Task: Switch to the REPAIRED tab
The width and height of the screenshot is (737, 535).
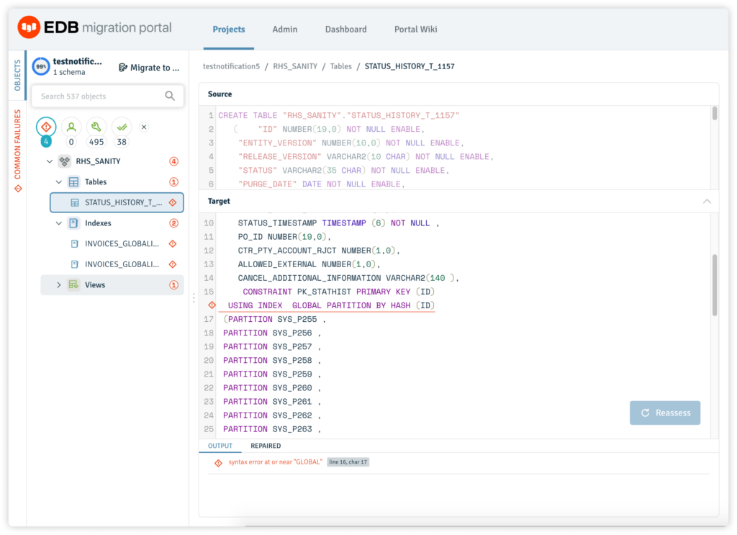Action: point(266,446)
